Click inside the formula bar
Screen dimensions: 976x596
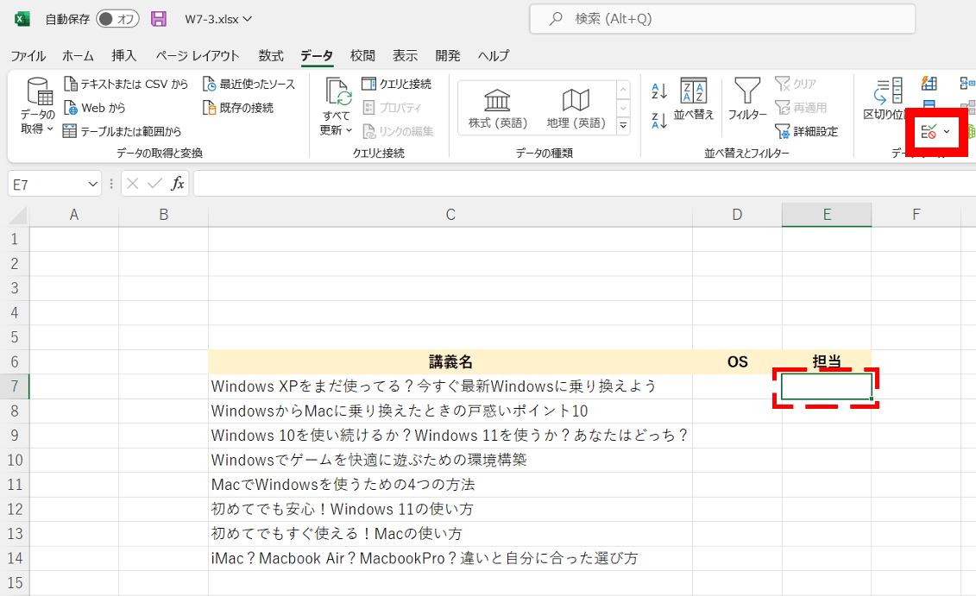[x=584, y=185]
